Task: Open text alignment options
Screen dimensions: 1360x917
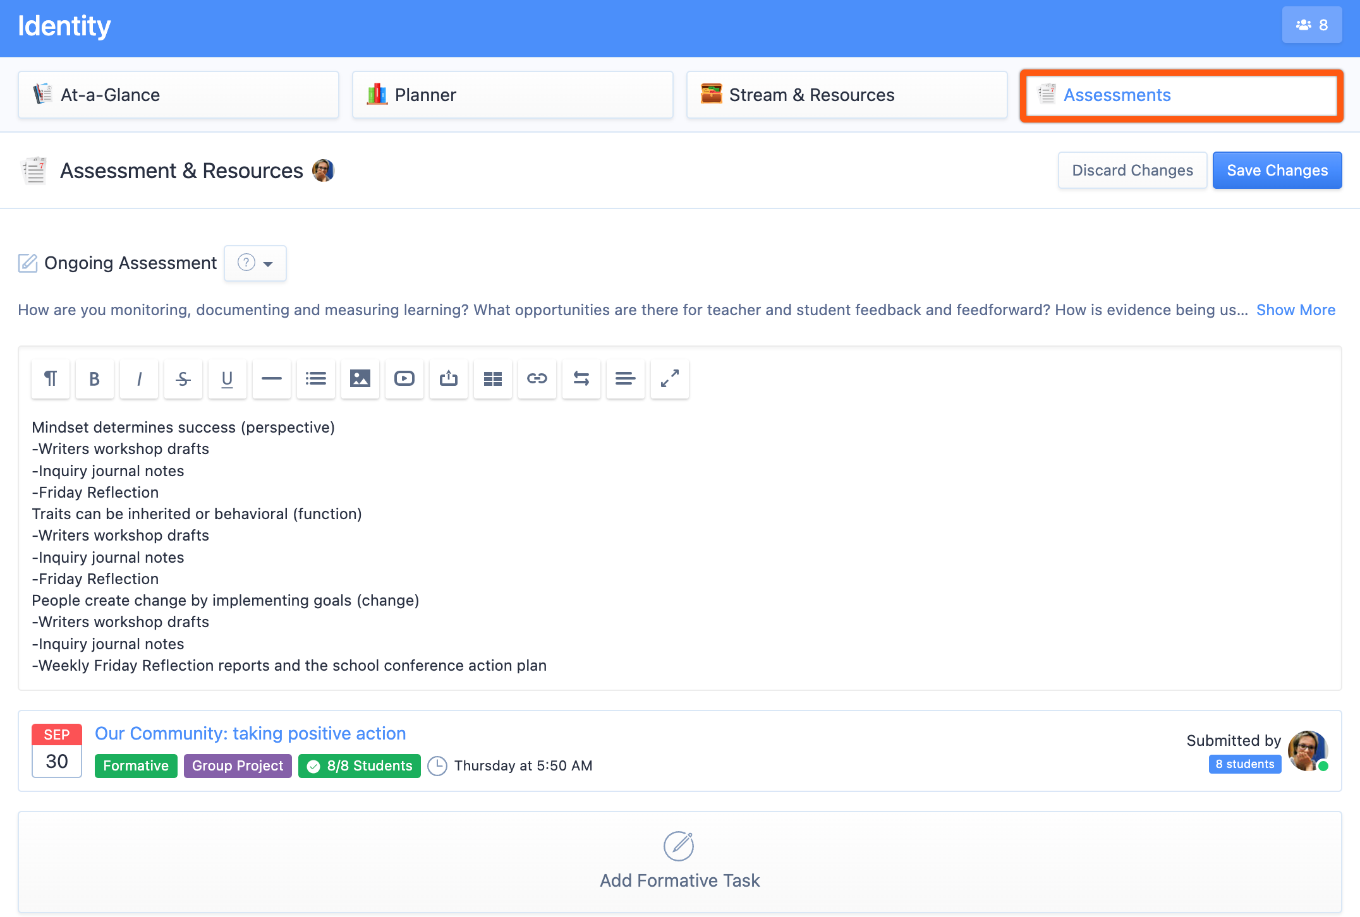Action: (626, 379)
